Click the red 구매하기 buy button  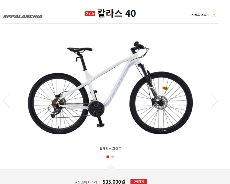(138, 182)
